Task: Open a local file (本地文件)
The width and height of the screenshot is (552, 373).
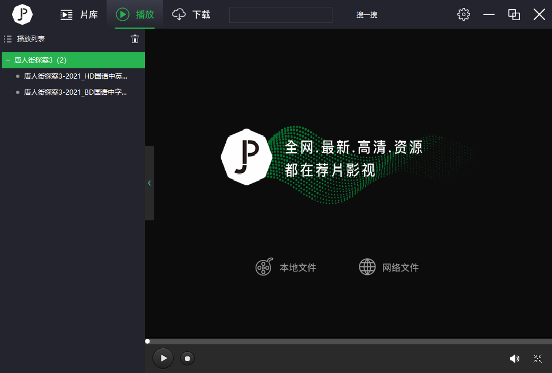Action: tap(285, 267)
